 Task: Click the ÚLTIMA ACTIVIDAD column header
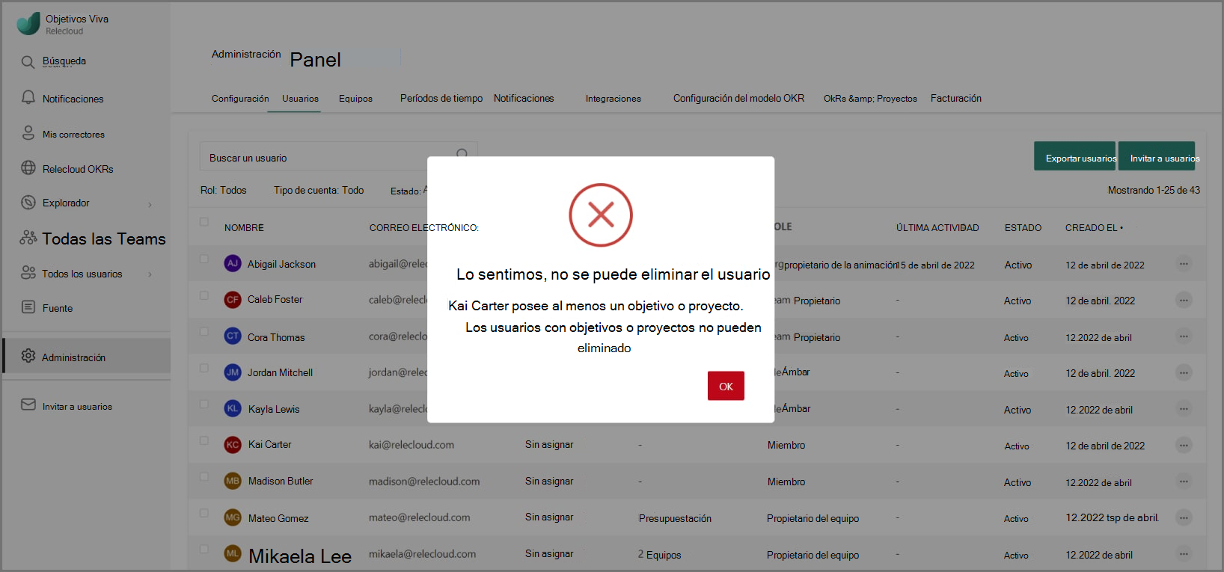(937, 227)
